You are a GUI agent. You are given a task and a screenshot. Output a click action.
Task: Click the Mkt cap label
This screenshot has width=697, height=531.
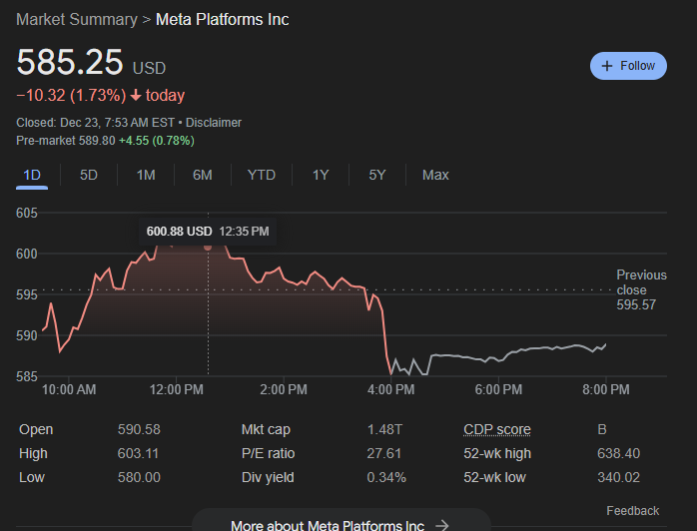pos(266,429)
